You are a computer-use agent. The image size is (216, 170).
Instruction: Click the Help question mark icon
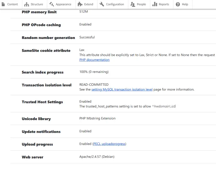(178, 4)
